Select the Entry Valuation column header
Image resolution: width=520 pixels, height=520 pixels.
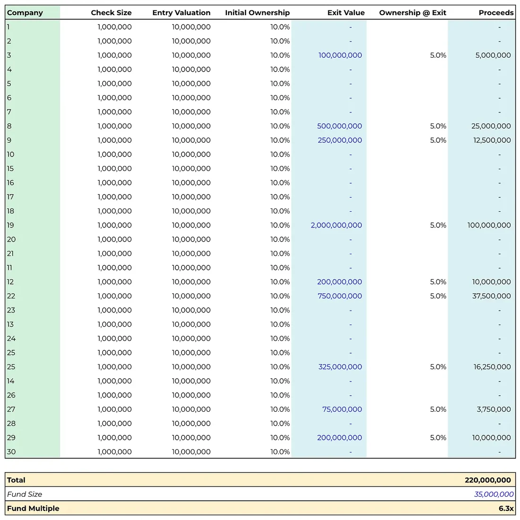click(182, 13)
